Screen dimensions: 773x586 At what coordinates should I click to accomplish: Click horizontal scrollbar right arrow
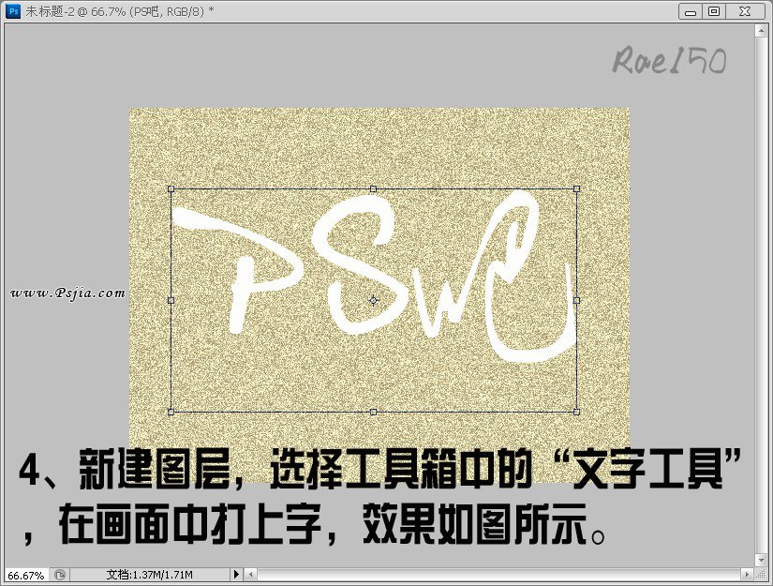(747, 574)
